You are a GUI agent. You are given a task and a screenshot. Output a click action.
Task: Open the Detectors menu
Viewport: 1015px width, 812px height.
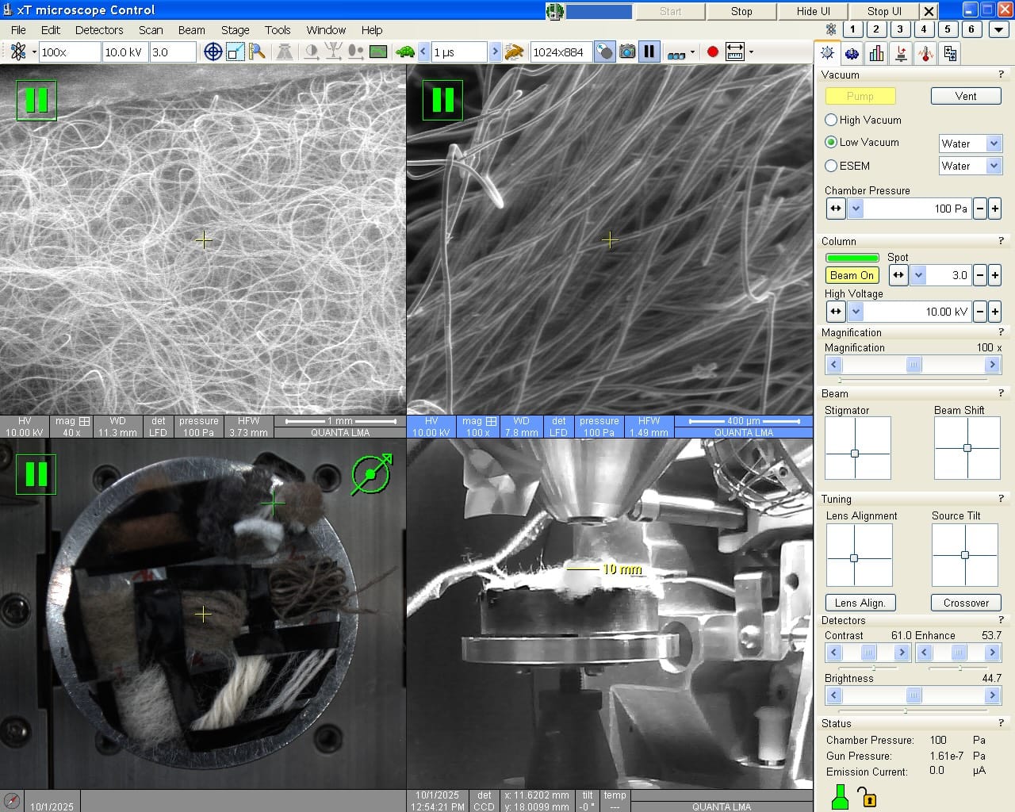[99, 30]
